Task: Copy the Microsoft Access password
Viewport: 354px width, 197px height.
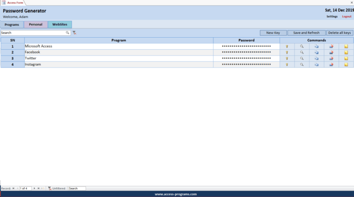Action: [317, 46]
